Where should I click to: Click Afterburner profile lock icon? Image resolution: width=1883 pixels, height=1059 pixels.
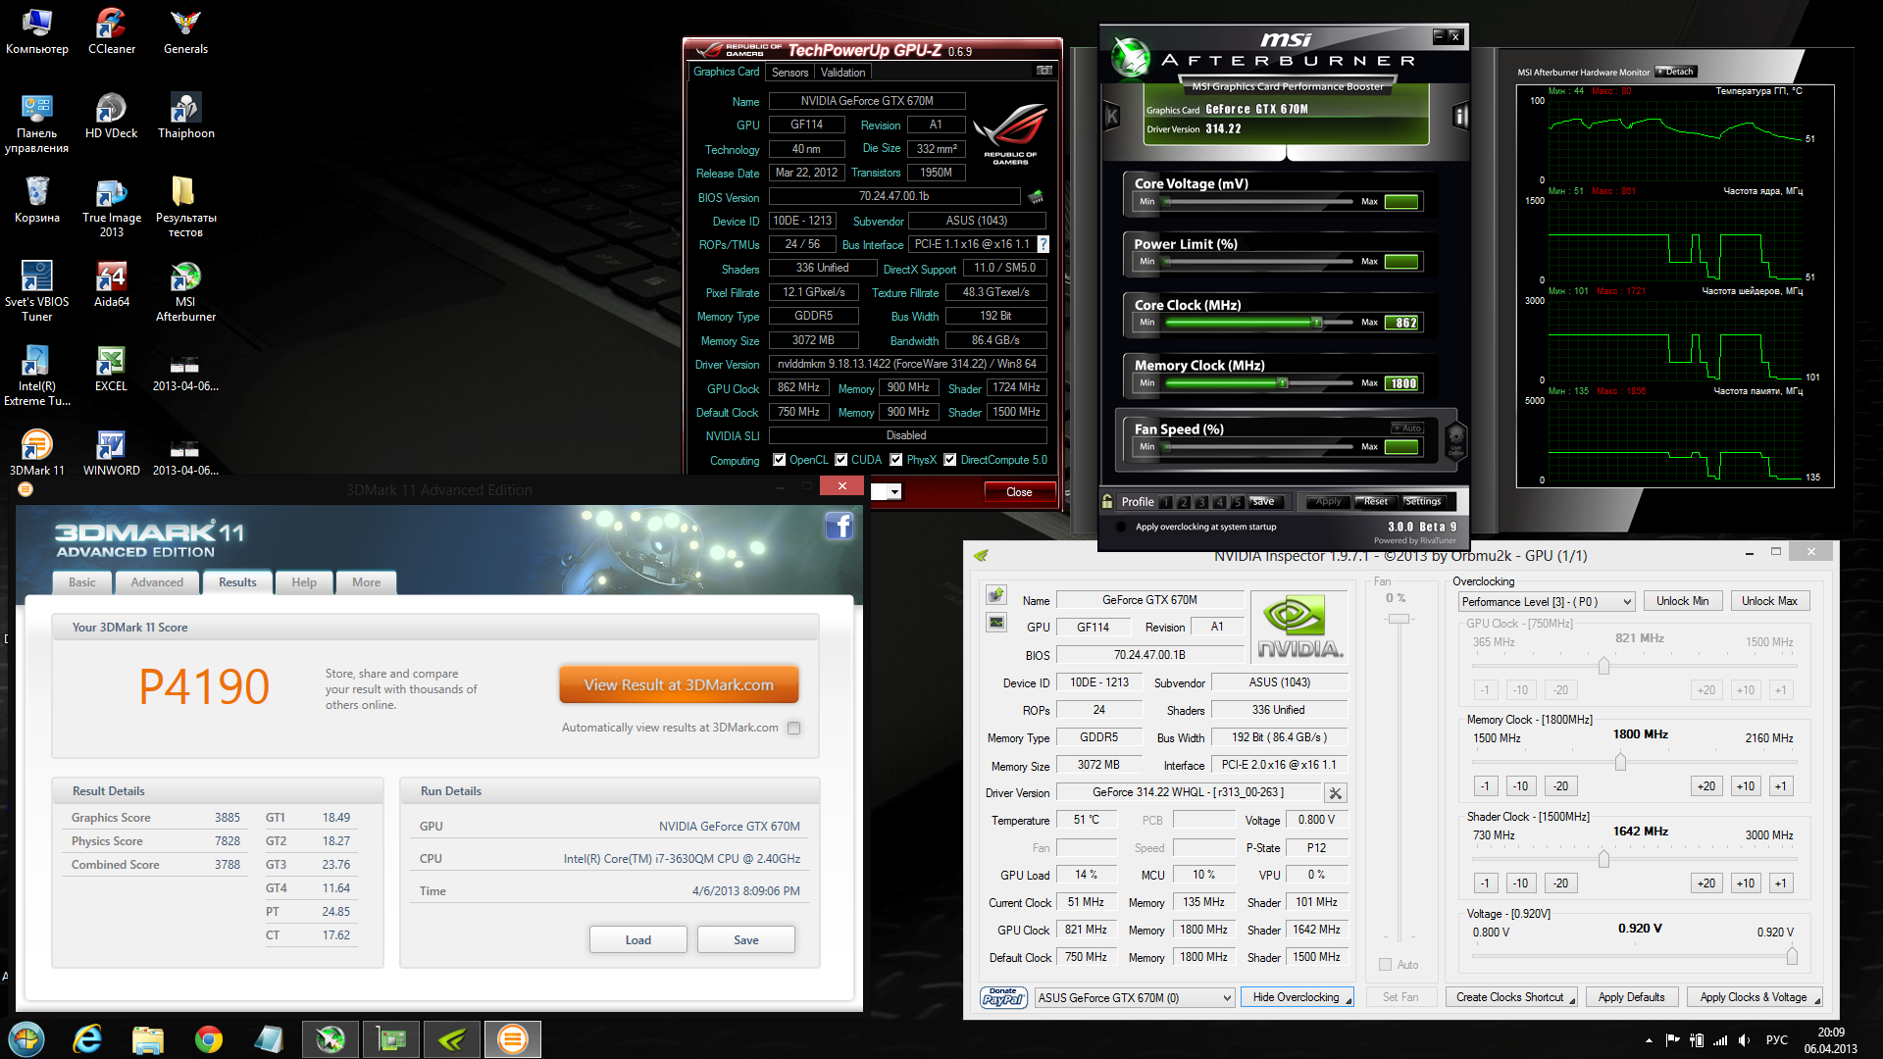(1107, 501)
